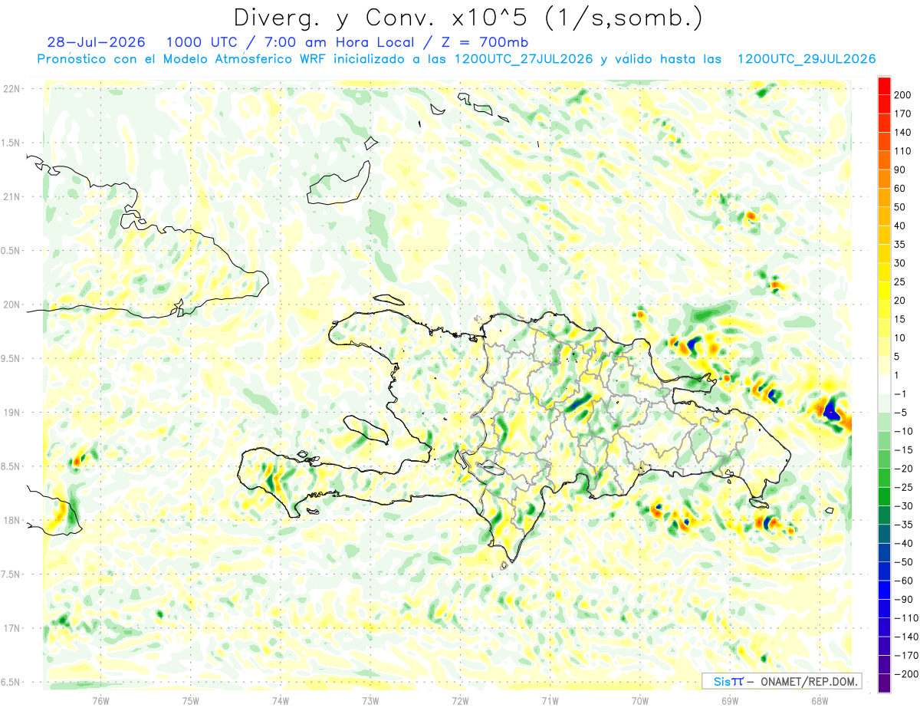Click the "22N" latitude label
The width and height of the screenshot is (920, 711).
click(11, 89)
